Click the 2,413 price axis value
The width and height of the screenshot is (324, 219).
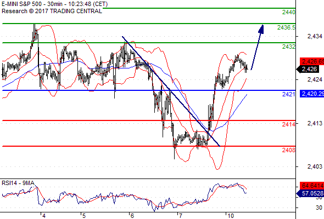pyautogui.click(x=315, y=123)
